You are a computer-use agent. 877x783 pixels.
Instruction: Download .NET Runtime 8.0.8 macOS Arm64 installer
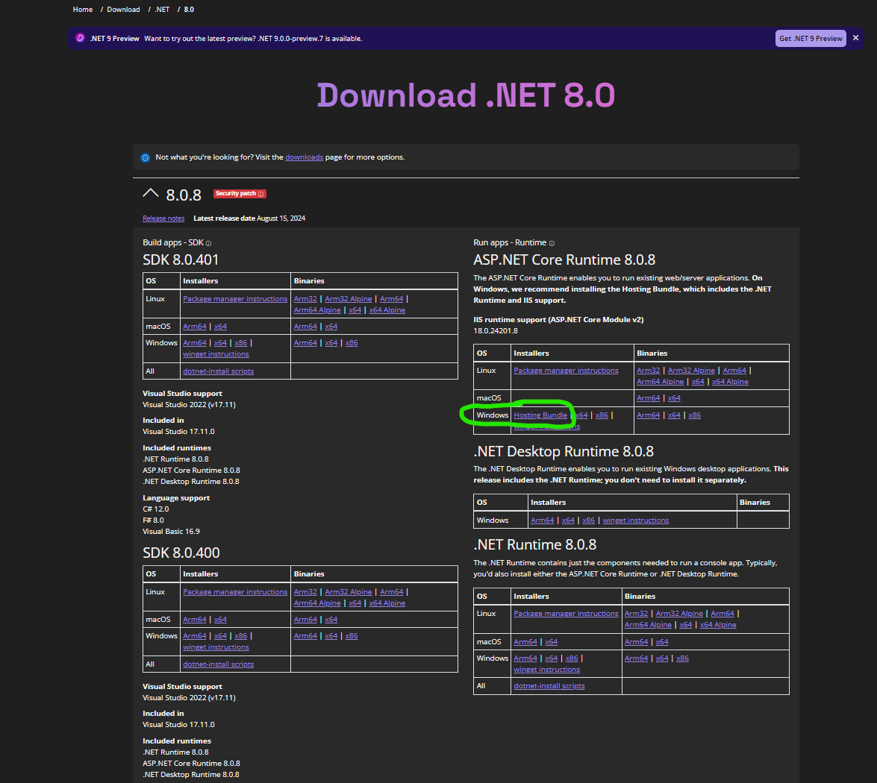coord(525,642)
